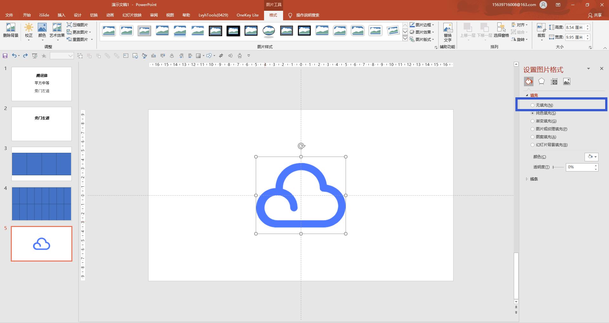Switch to the Effects pentagon icon
609x323 pixels.
[541, 81]
